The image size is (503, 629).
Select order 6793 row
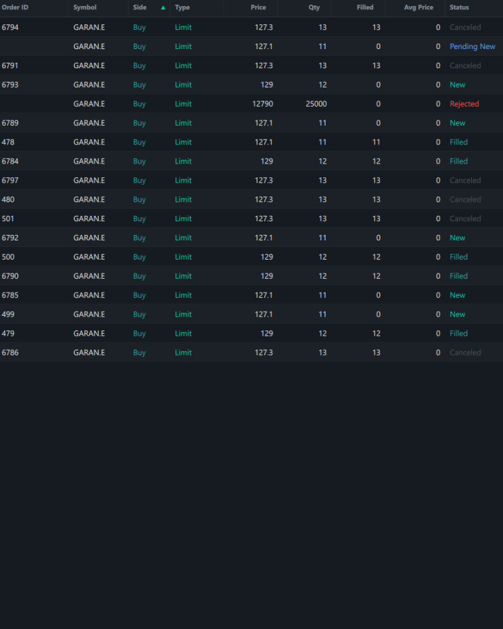coord(251,85)
